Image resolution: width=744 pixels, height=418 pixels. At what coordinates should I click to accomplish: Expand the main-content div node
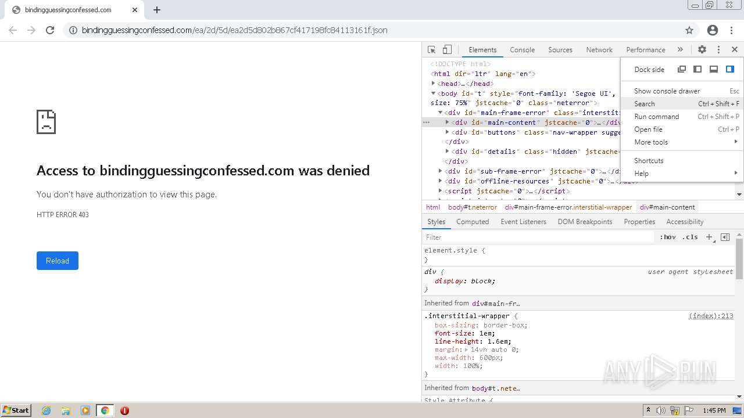click(448, 122)
